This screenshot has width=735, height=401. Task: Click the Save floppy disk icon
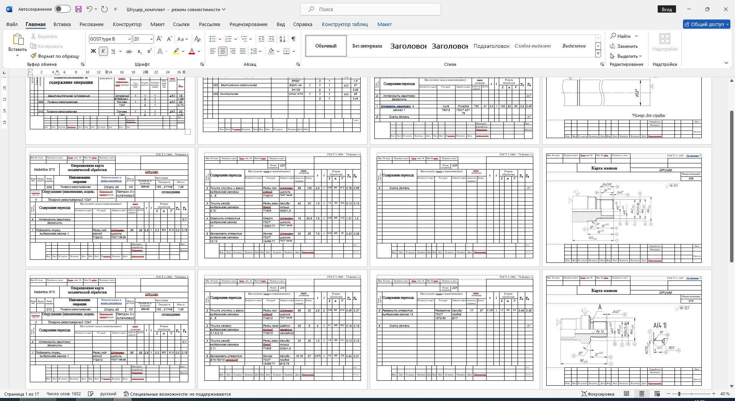coord(78,9)
